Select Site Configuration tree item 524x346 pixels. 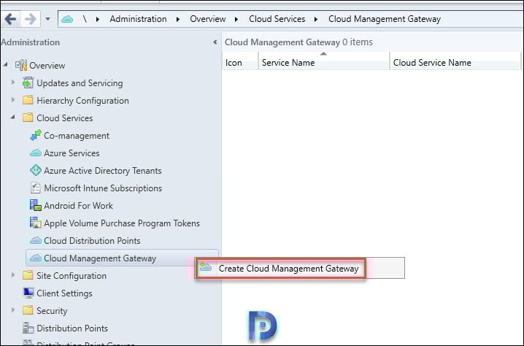click(x=72, y=276)
